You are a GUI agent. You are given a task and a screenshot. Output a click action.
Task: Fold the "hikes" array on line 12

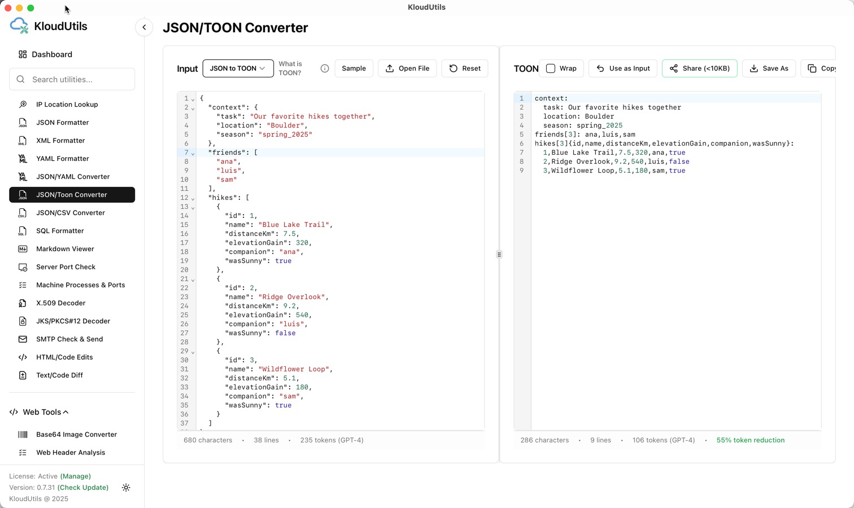point(193,199)
